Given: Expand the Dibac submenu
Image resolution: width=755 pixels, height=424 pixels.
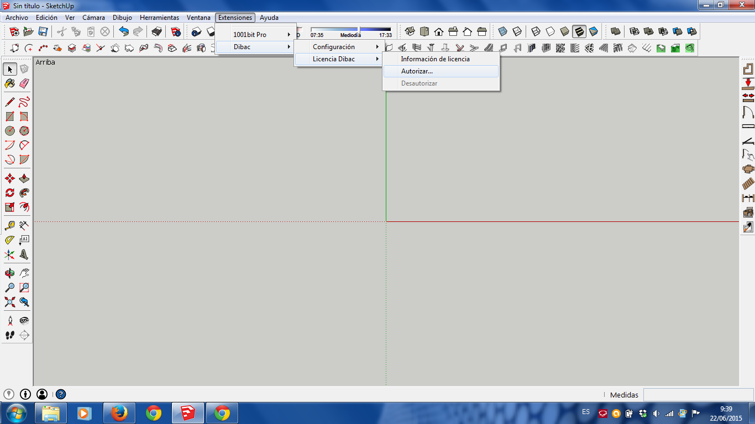Looking at the screenshot, I should [x=255, y=47].
